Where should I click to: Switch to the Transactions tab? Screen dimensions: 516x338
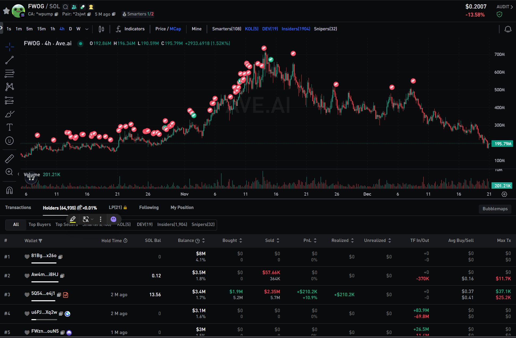[x=18, y=208]
